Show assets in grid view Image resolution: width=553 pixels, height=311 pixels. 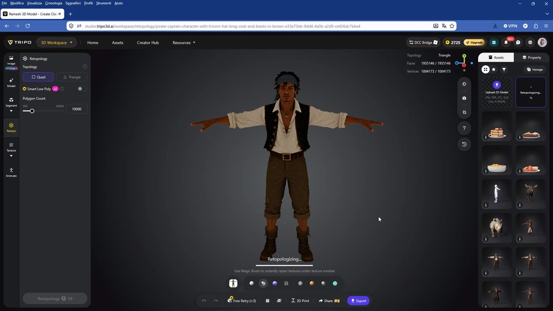coord(486,70)
